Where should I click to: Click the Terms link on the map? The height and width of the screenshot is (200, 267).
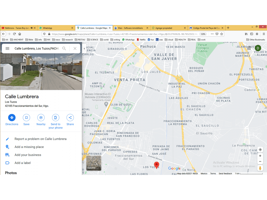(213, 174)
